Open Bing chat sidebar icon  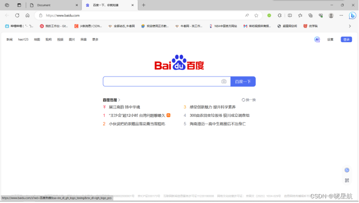coord(352,15)
